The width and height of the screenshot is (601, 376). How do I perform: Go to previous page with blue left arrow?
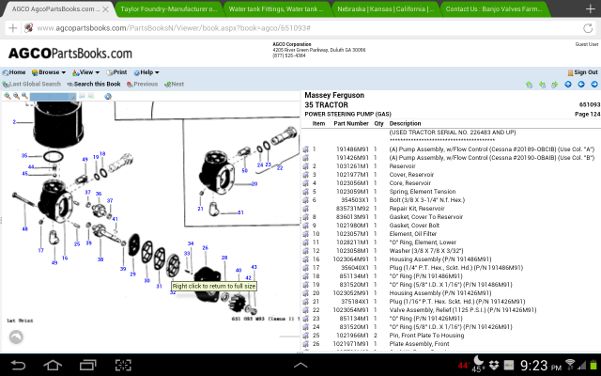tap(580, 85)
